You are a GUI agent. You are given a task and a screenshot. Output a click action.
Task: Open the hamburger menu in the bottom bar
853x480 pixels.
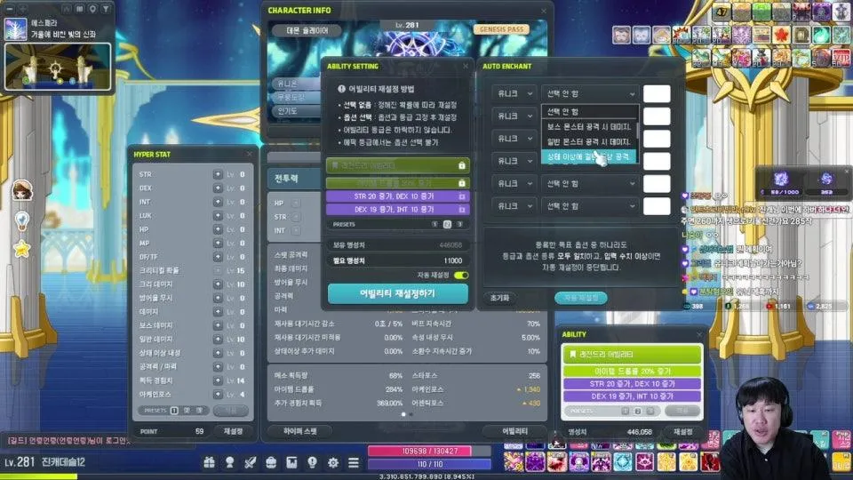pos(354,462)
